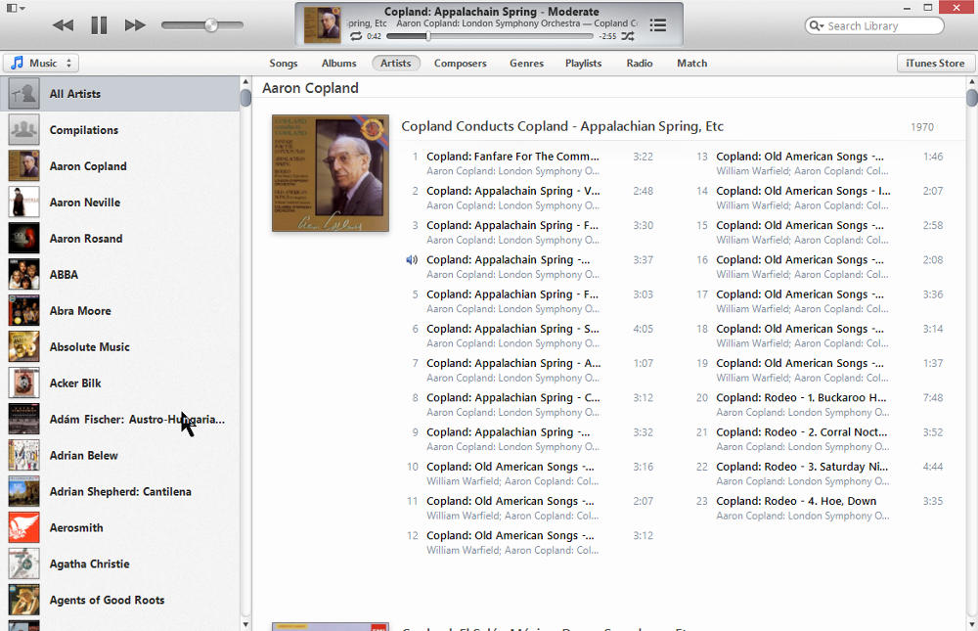Adjust the volume slider knob

(211, 25)
